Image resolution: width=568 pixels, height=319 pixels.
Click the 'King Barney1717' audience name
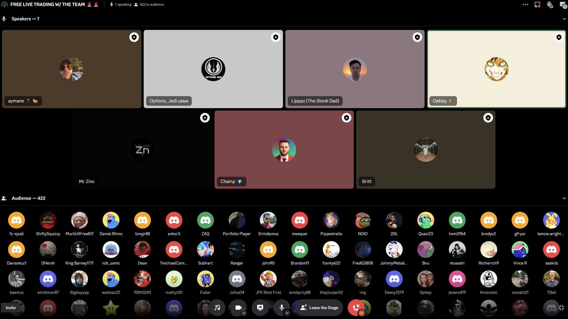80,263
